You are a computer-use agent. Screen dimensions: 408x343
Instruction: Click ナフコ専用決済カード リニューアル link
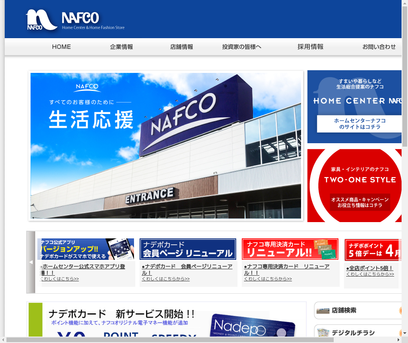point(287,269)
